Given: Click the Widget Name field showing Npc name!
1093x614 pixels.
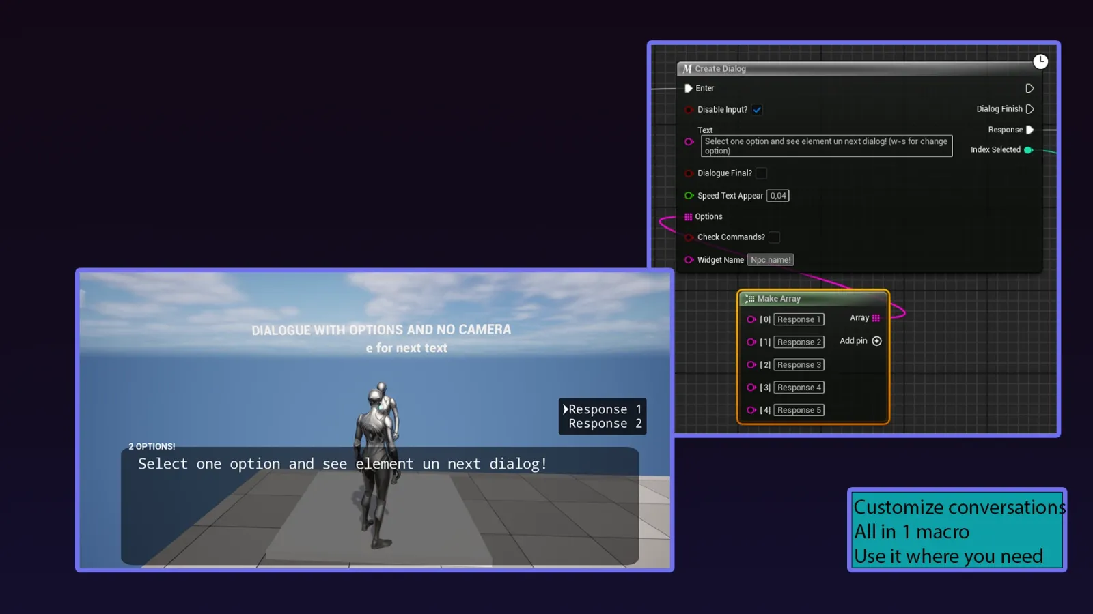Looking at the screenshot, I should pos(771,260).
